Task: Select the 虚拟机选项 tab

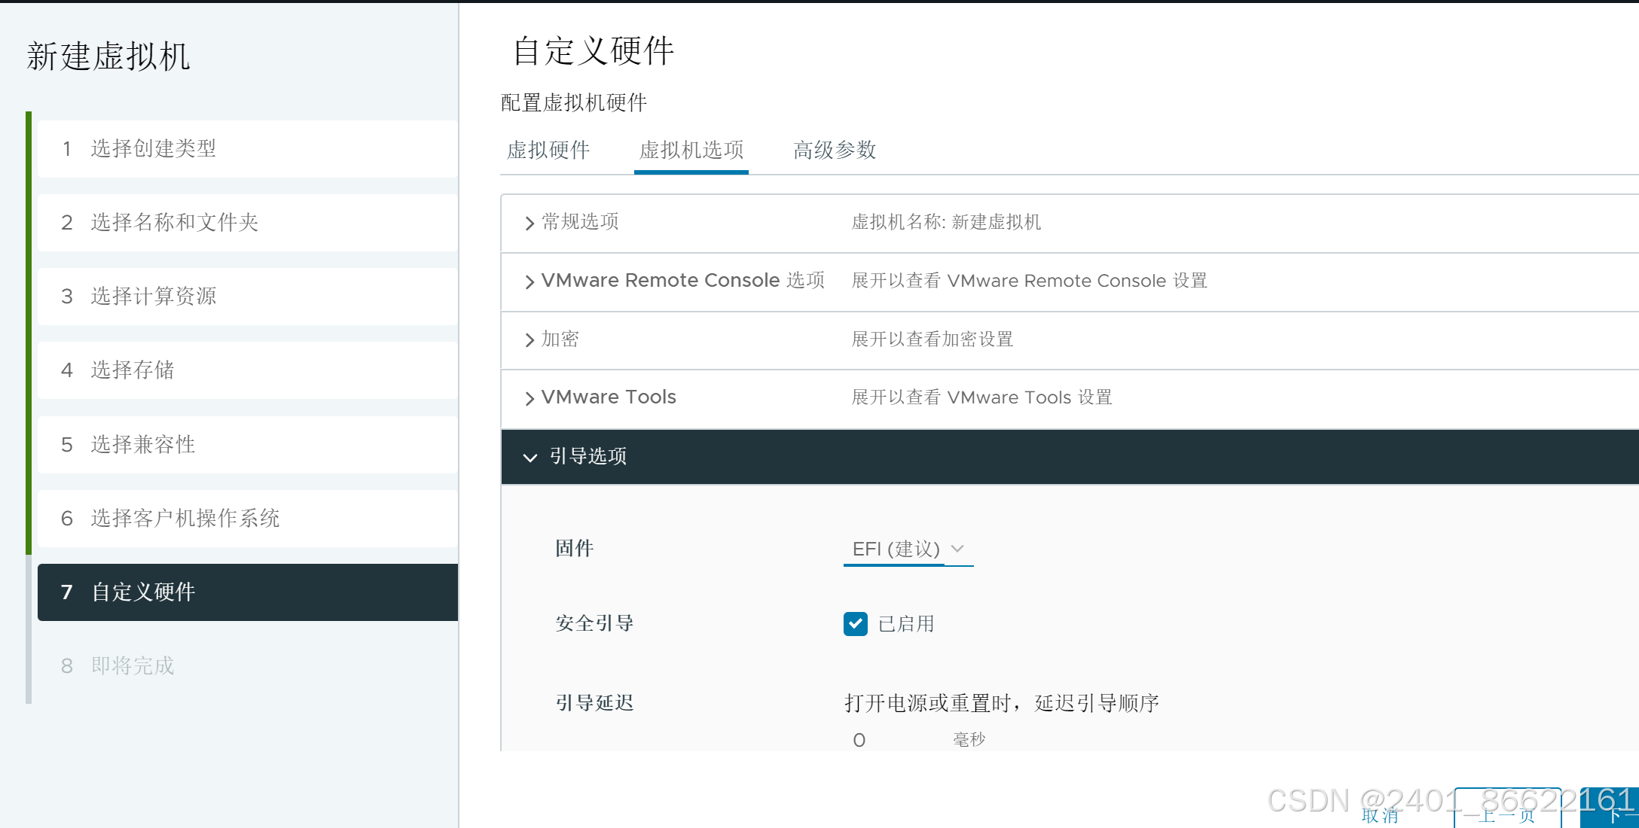Action: [x=691, y=150]
